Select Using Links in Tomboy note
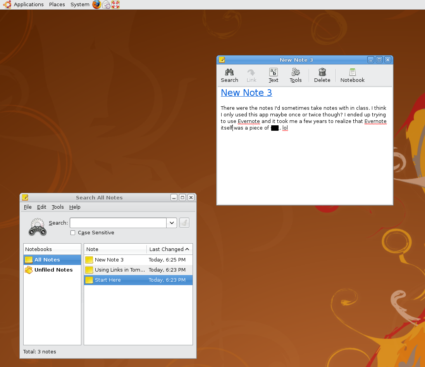The height and width of the screenshot is (367, 425). click(120, 270)
